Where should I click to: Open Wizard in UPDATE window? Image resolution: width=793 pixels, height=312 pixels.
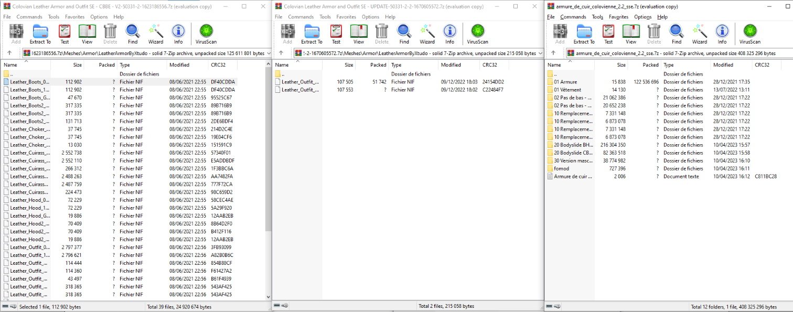pos(427,34)
